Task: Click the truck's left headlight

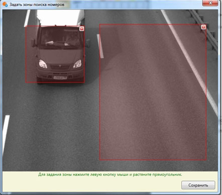Action: pyautogui.click(x=43, y=64)
